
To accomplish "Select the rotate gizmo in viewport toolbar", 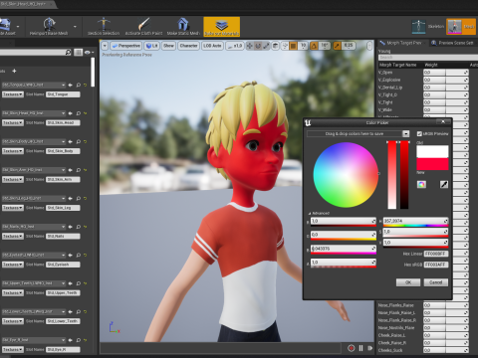I will tap(258, 46).
